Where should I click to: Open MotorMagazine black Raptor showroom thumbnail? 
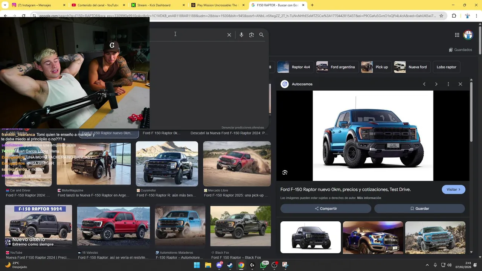(x=94, y=164)
